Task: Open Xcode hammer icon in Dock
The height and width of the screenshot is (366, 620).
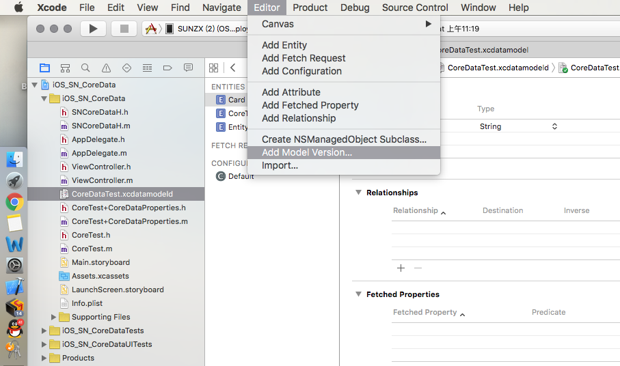Action: pyautogui.click(x=14, y=287)
